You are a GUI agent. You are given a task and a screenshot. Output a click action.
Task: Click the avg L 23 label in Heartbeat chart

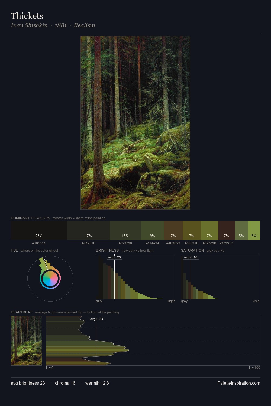click(96, 319)
